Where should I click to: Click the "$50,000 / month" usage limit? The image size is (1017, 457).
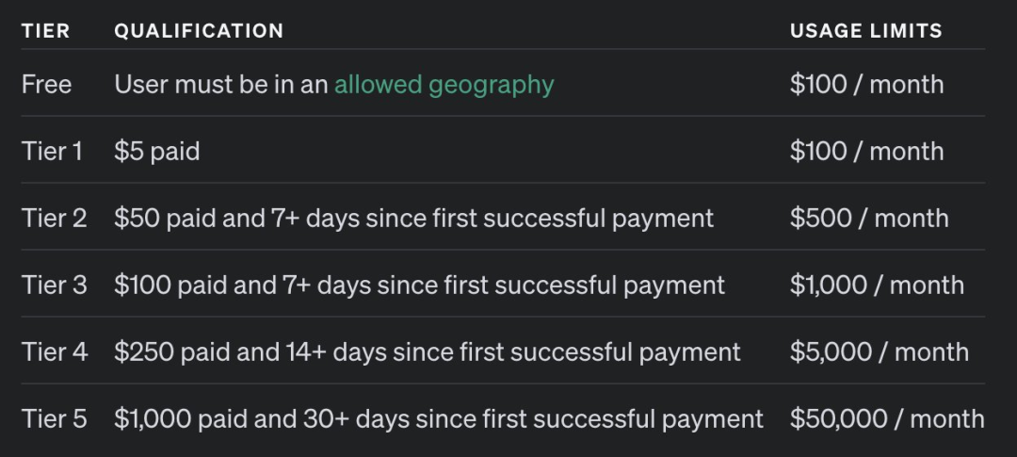[x=886, y=419]
